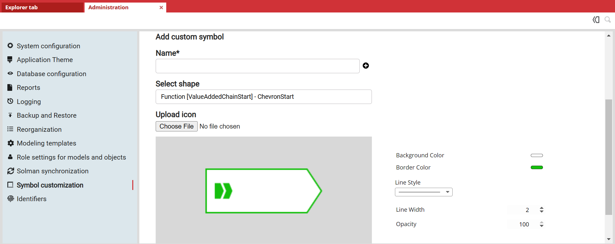Open search with magnifier icon
The width and height of the screenshot is (615, 244).
pos(607,20)
